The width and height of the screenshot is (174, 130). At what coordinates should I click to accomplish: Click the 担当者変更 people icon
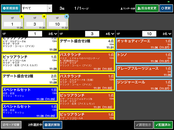pos(139,8)
